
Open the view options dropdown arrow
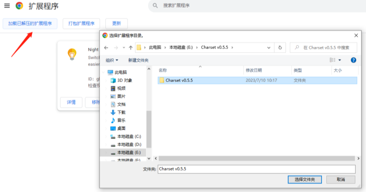[340, 60]
